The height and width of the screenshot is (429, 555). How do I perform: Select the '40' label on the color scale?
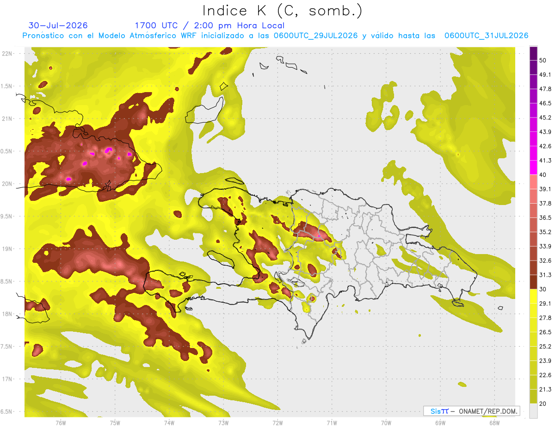543,174
